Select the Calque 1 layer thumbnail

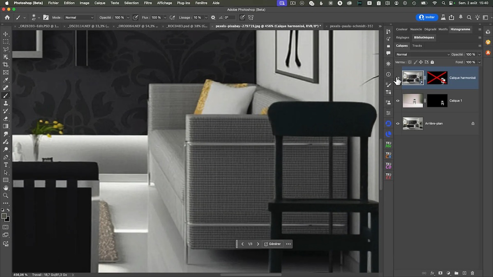click(413, 101)
